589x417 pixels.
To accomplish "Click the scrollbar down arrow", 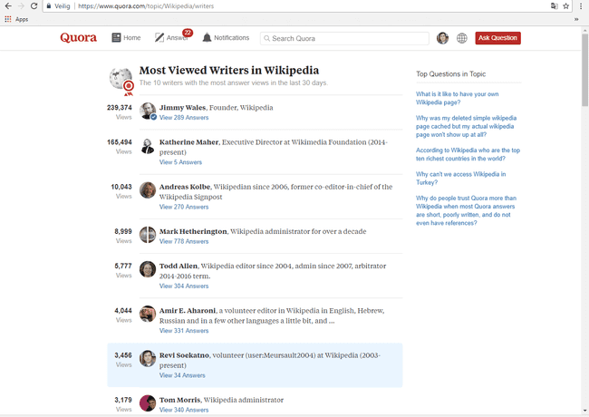I will pyautogui.click(x=584, y=411).
